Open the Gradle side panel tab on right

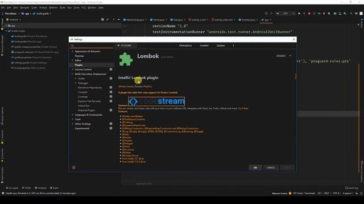point(362,23)
